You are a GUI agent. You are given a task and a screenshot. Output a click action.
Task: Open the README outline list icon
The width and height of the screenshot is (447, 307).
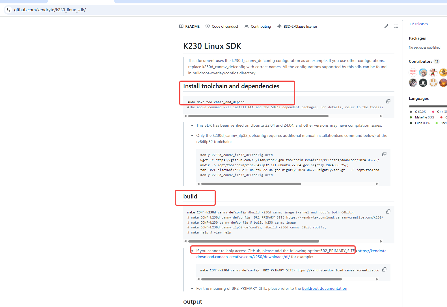point(396,26)
